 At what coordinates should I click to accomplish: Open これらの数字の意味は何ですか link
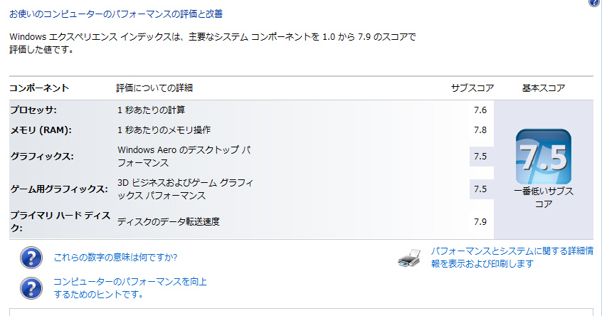tap(115, 257)
